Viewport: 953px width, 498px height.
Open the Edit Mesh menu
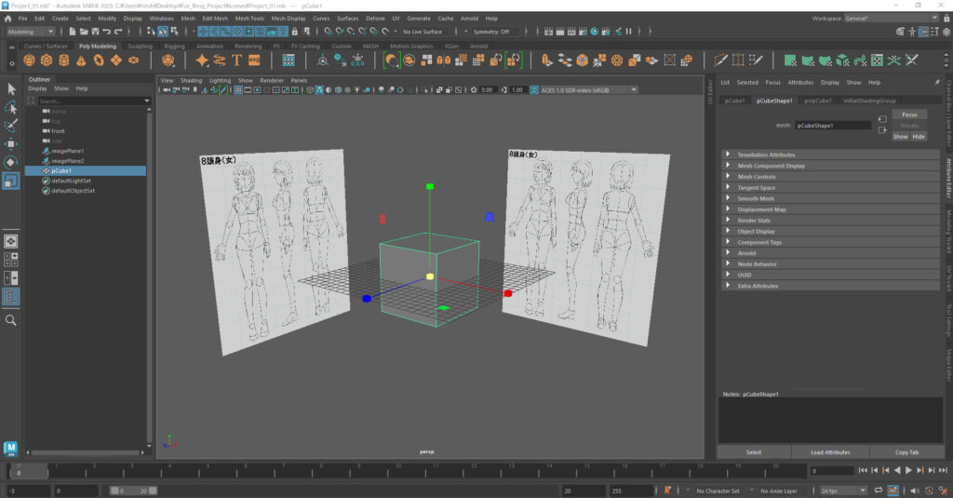point(215,19)
